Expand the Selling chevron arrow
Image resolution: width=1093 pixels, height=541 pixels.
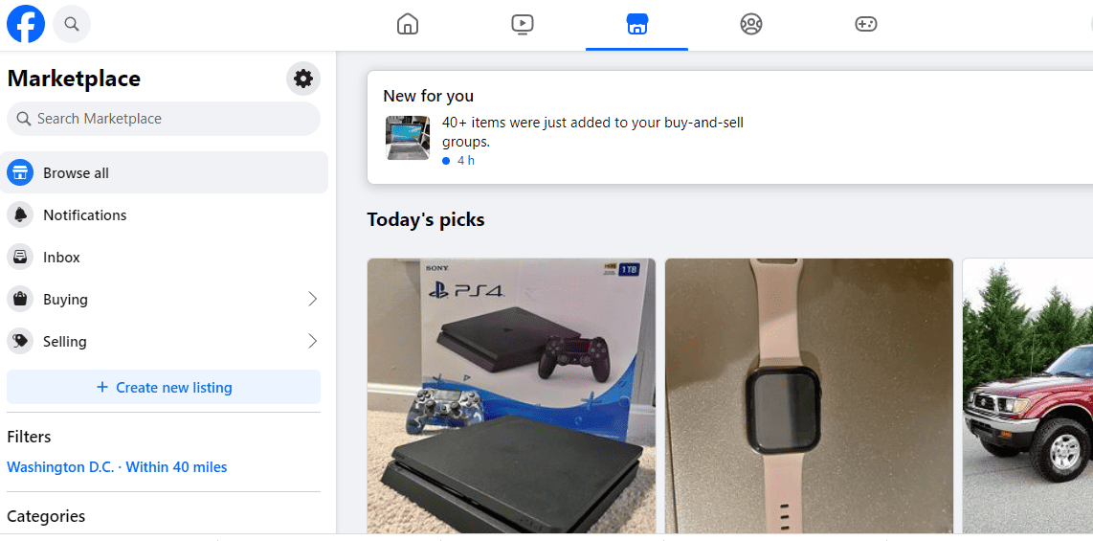(312, 342)
